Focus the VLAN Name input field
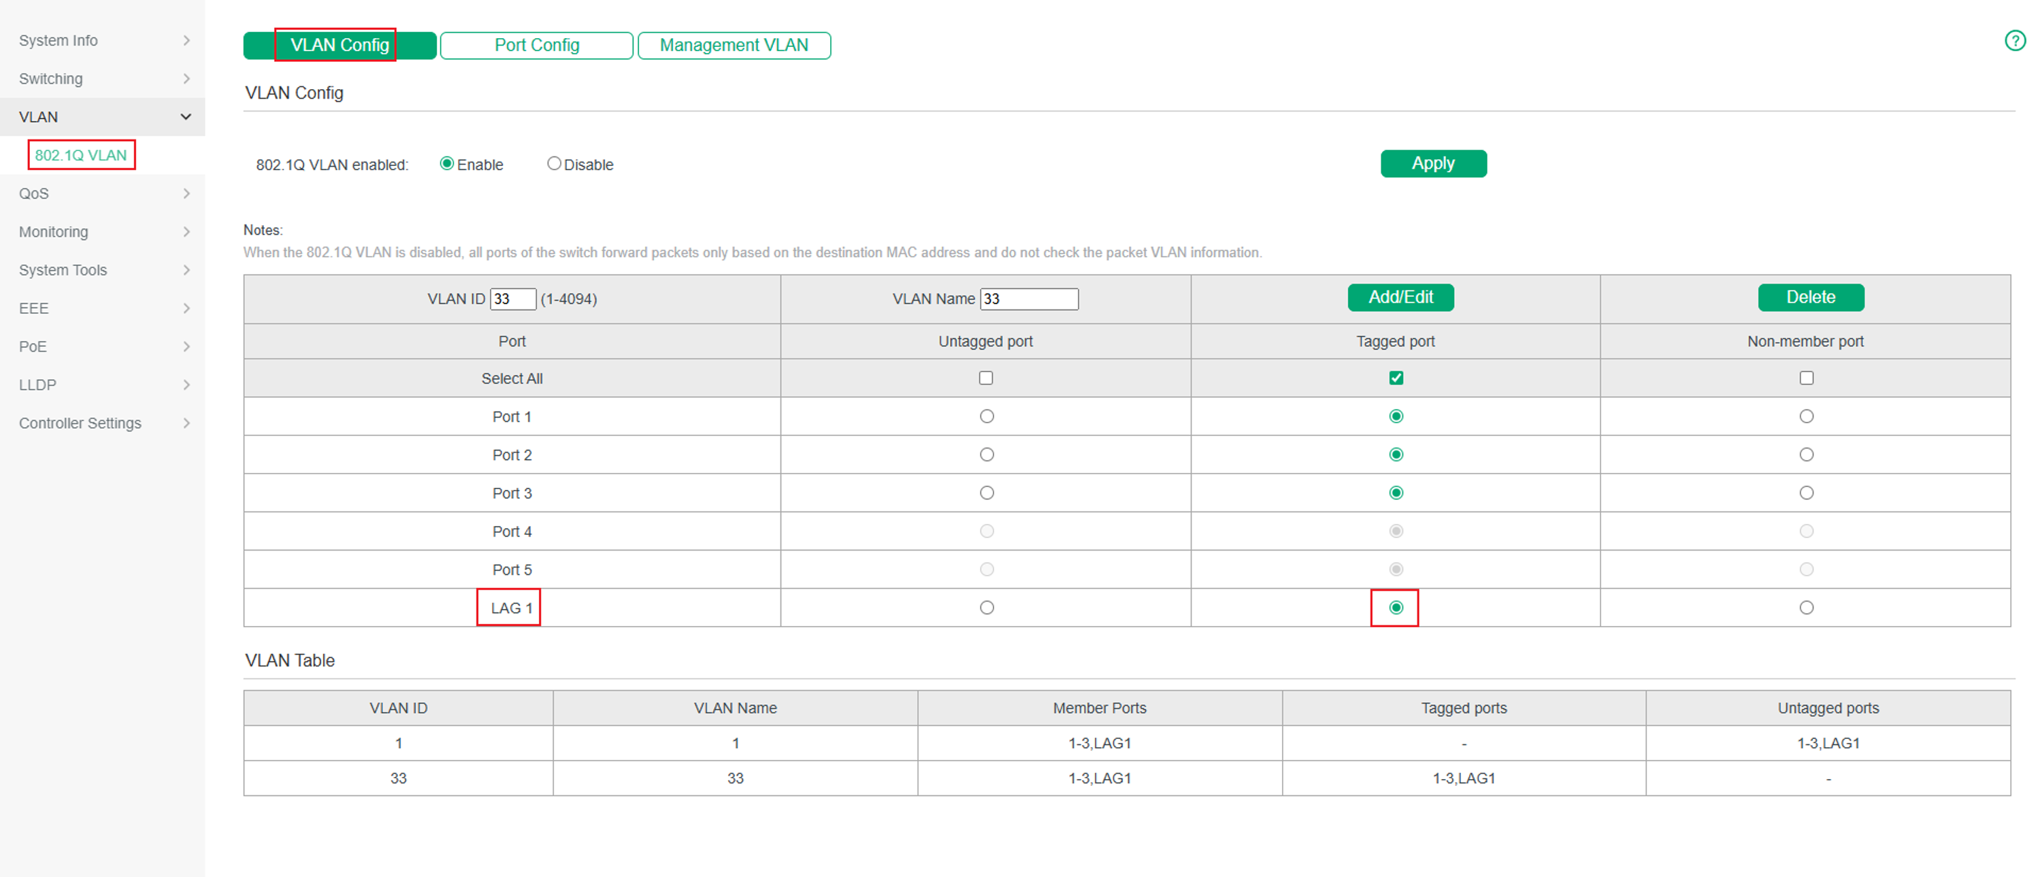Image resolution: width=2038 pixels, height=877 pixels. pyautogui.click(x=1028, y=299)
